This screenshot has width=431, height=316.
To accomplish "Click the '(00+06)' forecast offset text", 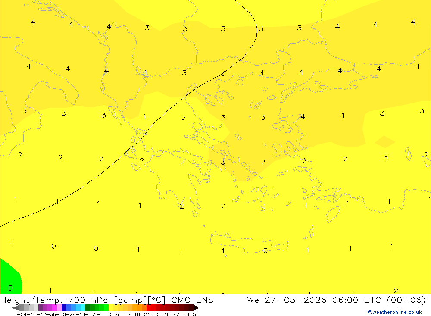I will click(x=406, y=300).
